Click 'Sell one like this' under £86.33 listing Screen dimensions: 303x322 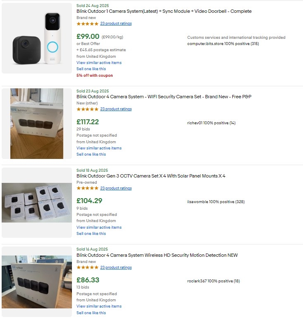(91, 313)
